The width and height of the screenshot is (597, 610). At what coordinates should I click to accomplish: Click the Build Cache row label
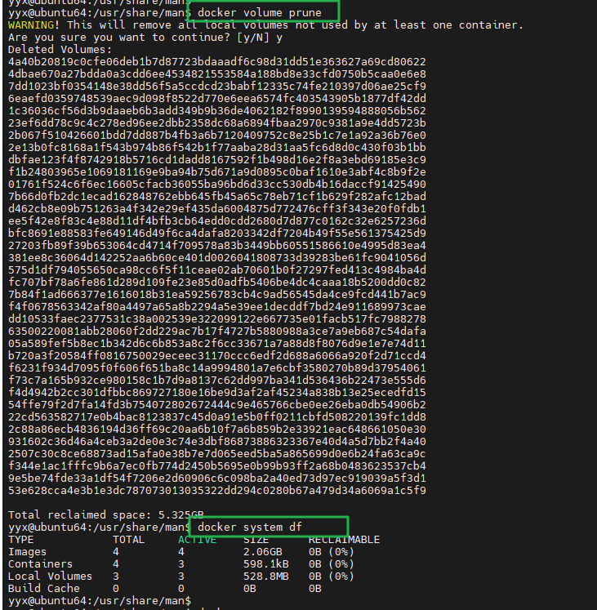[x=43, y=589]
